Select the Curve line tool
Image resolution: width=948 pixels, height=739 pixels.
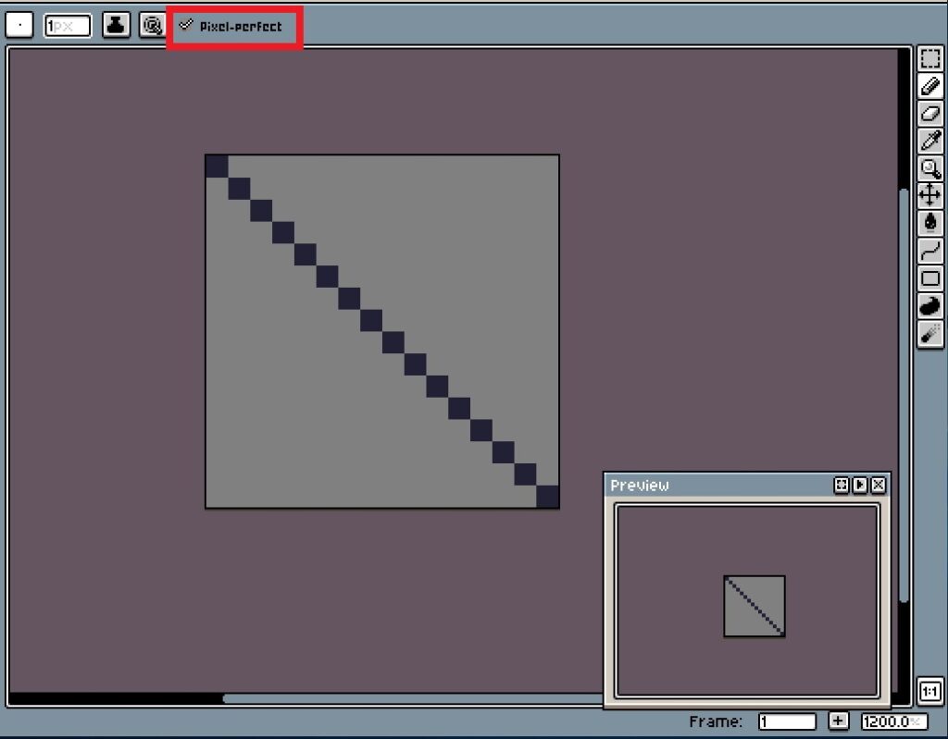[929, 250]
